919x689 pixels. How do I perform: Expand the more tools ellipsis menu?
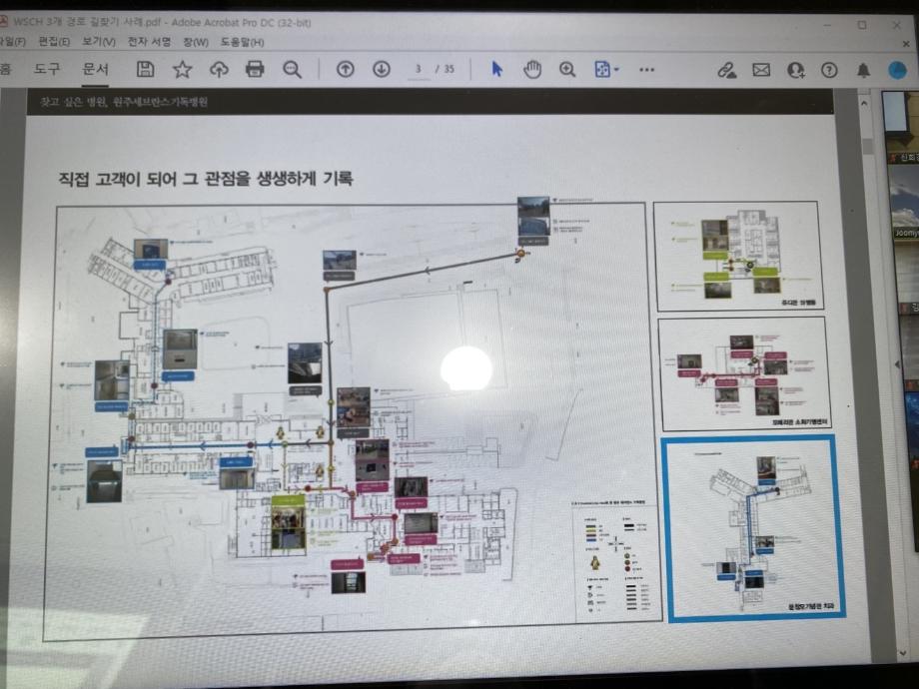point(646,69)
